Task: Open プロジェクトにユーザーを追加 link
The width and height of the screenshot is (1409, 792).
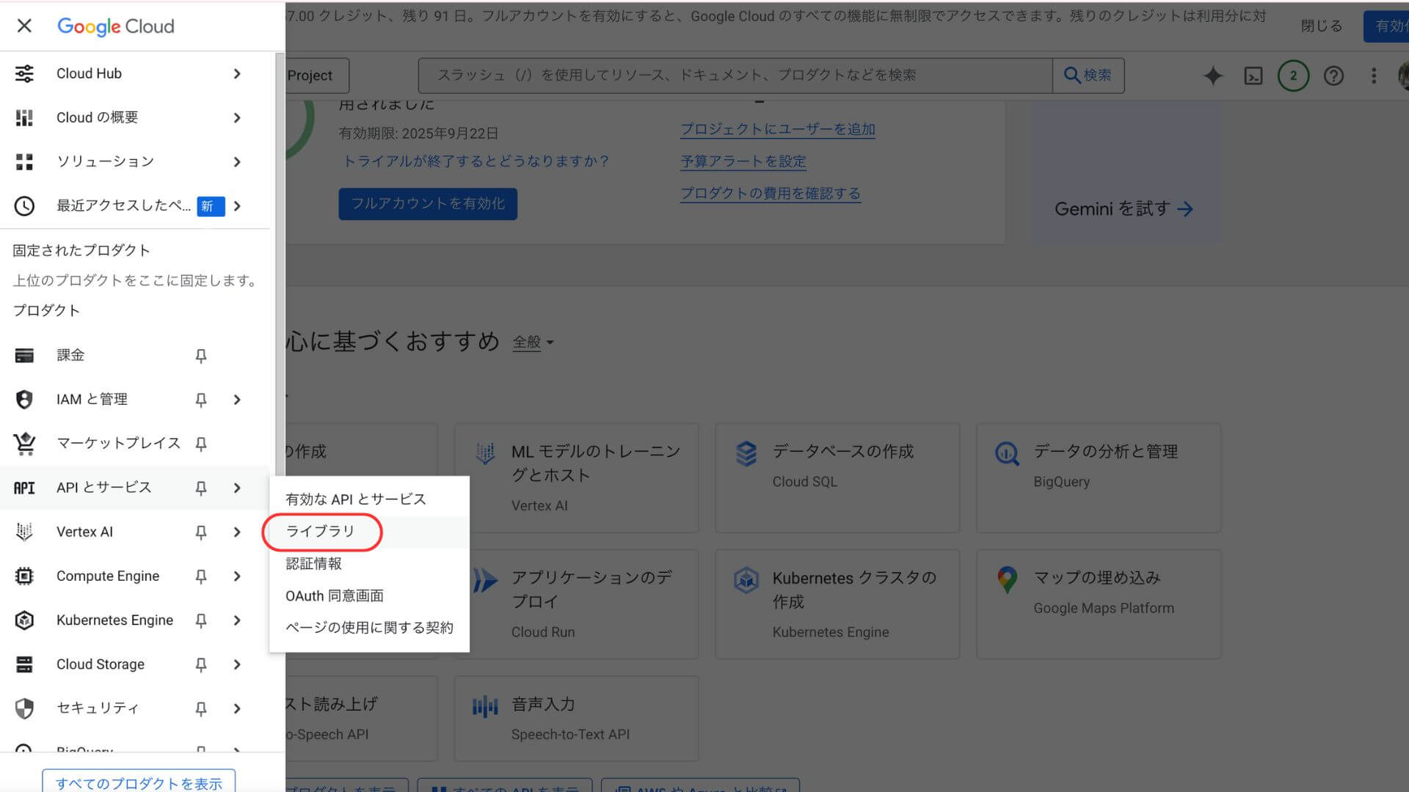Action: click(777, 129)
